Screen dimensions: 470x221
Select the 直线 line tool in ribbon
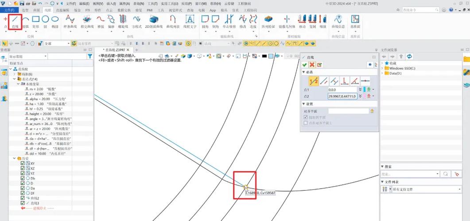15,22
